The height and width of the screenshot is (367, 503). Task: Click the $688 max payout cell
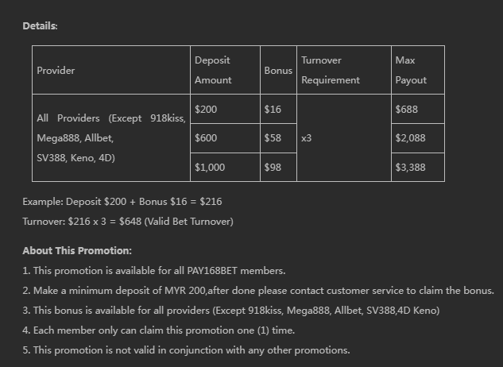(407, 110)
